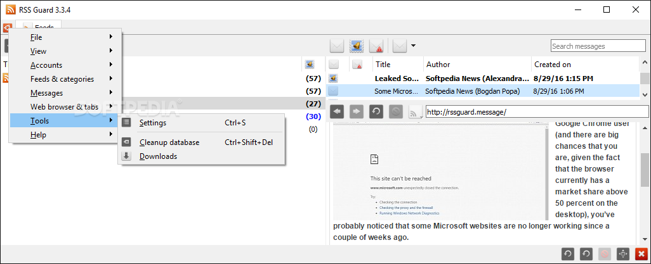651x264 pixels.
Task: Click the site can't be reached image
Action: click(x=441, y=171)
